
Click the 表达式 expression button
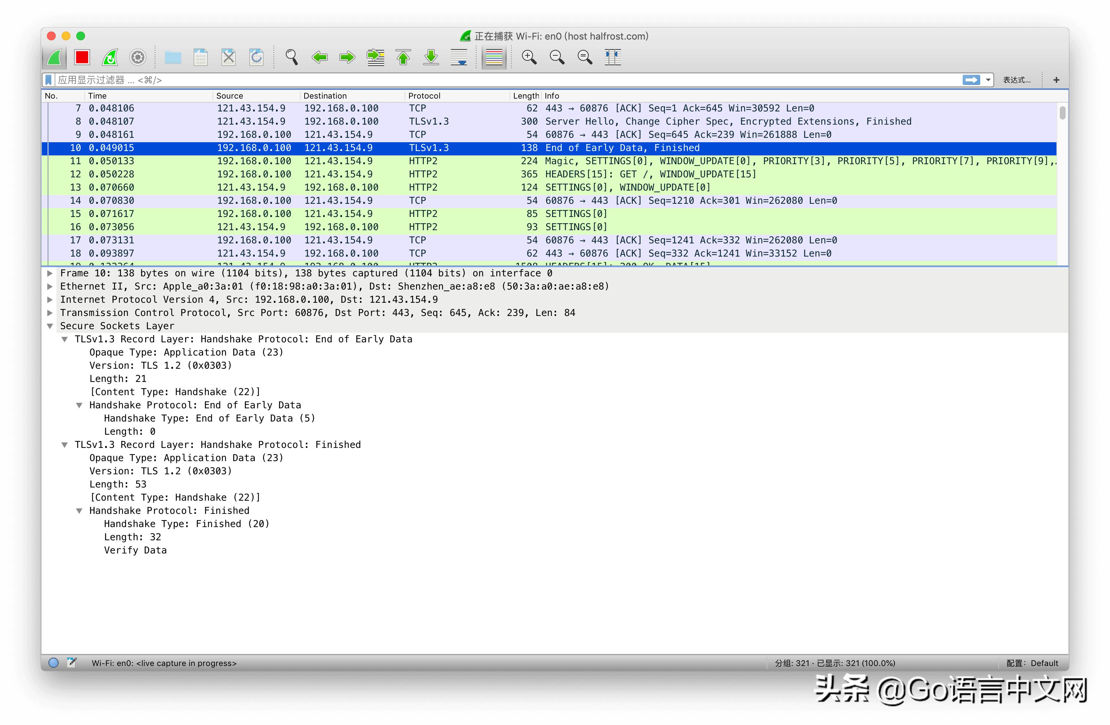click(x=1017, y=80)
